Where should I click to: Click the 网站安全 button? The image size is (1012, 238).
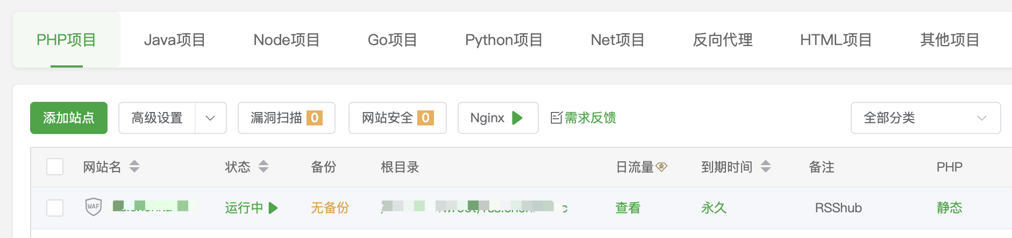397,118
